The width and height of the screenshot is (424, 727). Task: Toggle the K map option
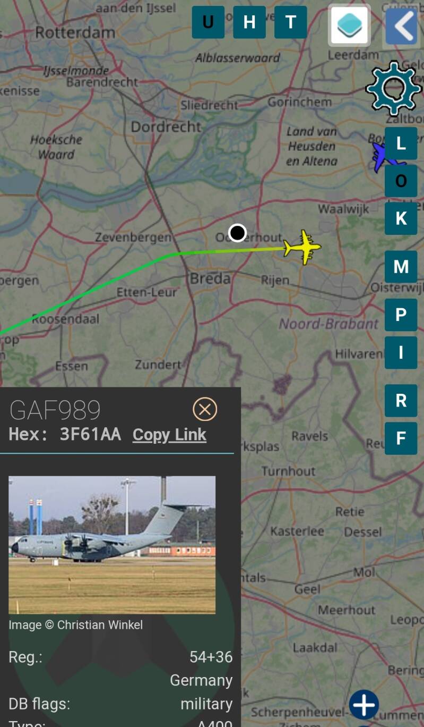(x=401, y=218)
